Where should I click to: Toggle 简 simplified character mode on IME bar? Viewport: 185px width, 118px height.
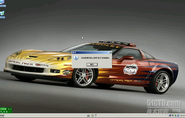(4, 112)
